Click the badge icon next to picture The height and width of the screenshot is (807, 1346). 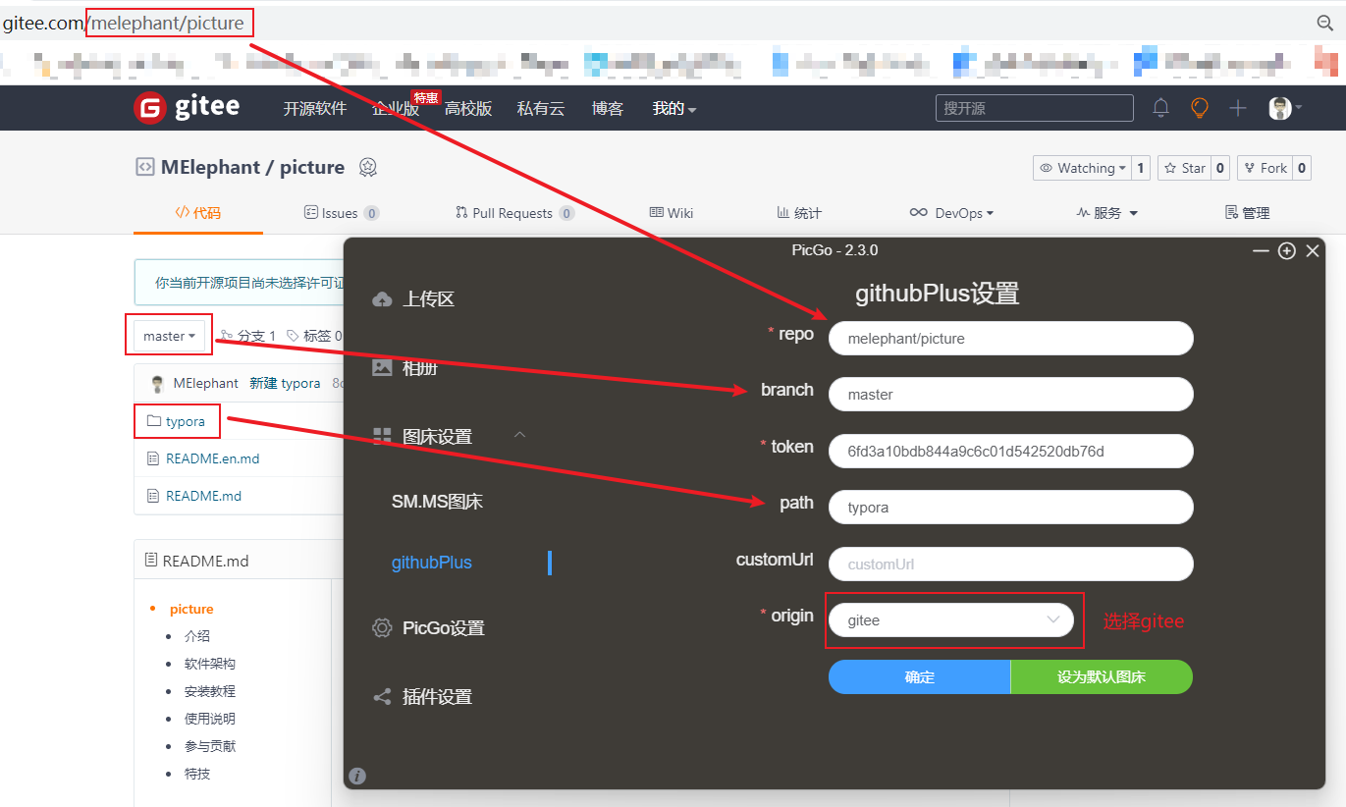[367, 167]
